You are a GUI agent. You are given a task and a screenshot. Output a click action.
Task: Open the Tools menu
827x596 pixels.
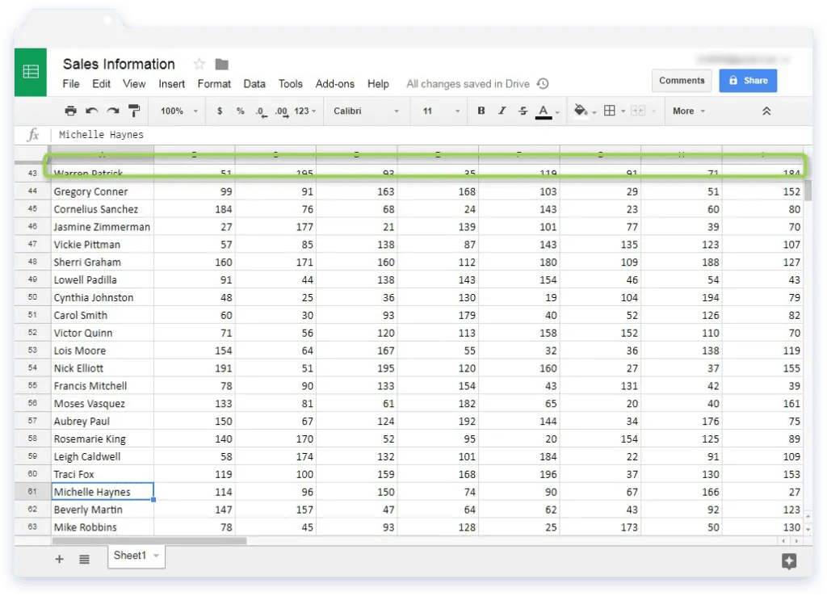[291, 84]
